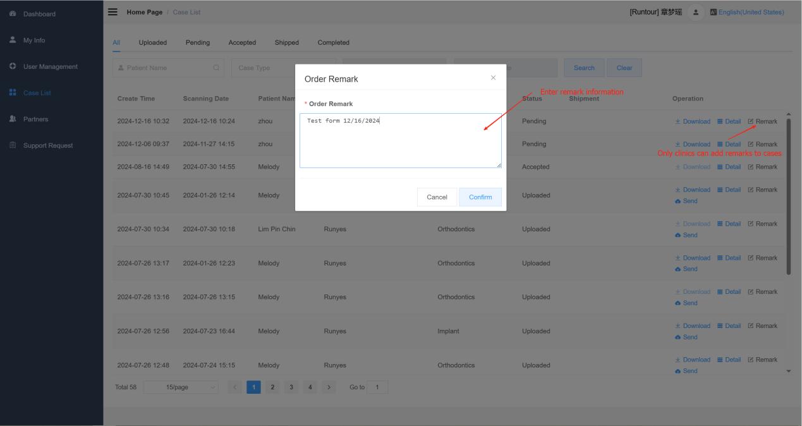Viewport: 802px width, 426px height.
Task: Download the 2024-07-26 12:56 Implant case
Action: click(x=693, y=326)
